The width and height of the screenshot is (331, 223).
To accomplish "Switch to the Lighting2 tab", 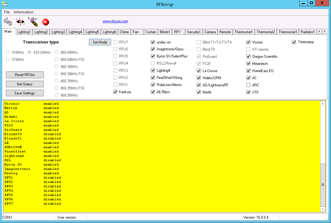I will [x=41, y=32].
